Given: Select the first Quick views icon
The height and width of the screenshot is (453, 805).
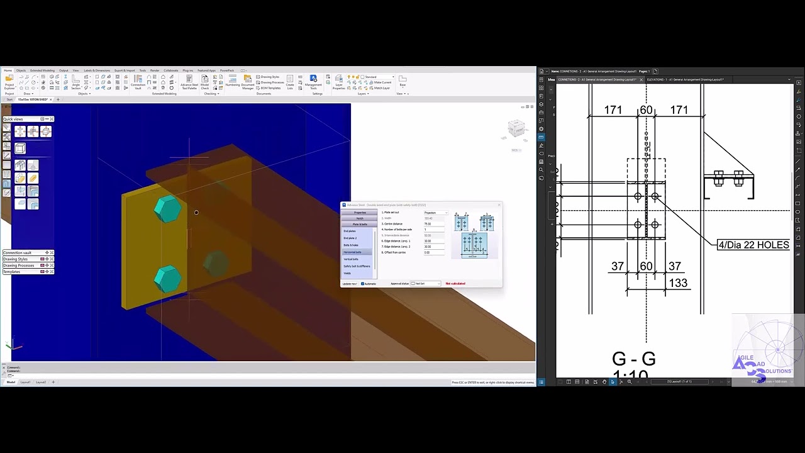Looking at the screenshot, I should point(20,131).
